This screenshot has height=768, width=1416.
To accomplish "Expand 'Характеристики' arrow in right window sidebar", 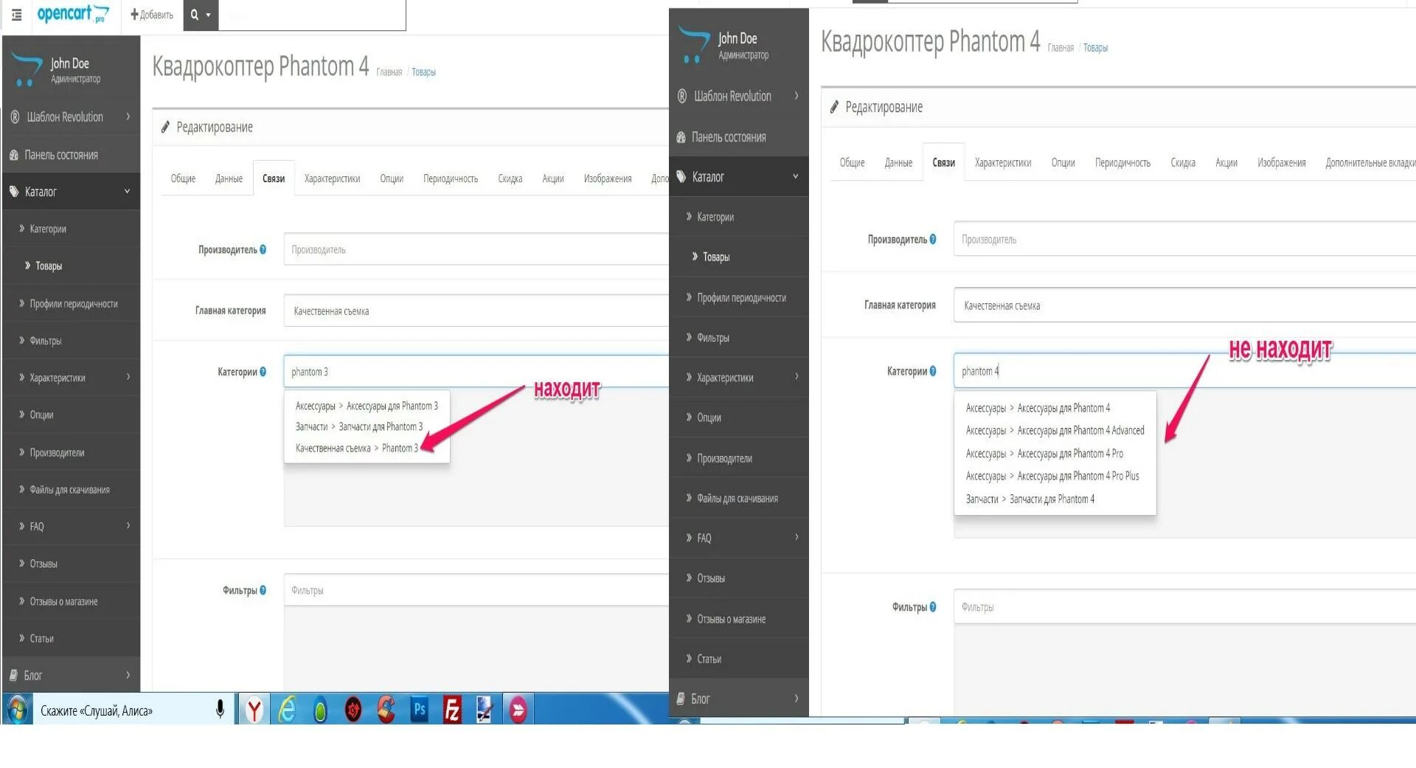I will pyautogui.click(x=796, y=376).
